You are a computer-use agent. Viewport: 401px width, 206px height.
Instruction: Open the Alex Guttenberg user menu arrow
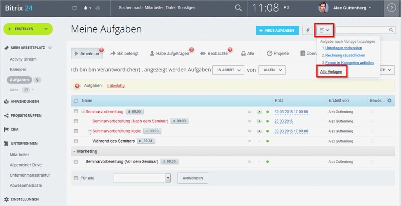(x=370, y=8)
